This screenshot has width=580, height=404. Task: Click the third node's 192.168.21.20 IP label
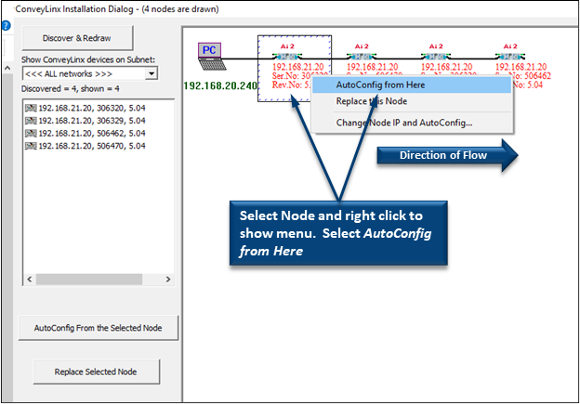tap(446, 67)
